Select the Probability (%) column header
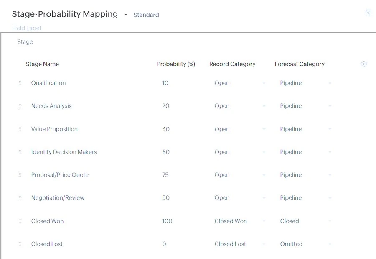Image resolution: width=376 pixels, height=259 pixels. pyautogui.click(x=176, y=64)
